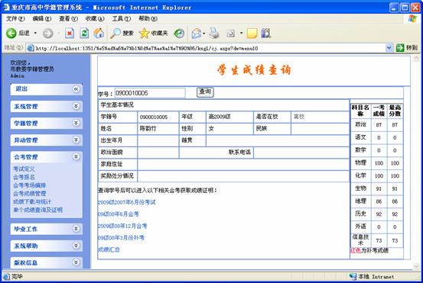The height and width of the screenshot is (283, 423).
Task: Click the Edit page icon
Action: point(231,34)
